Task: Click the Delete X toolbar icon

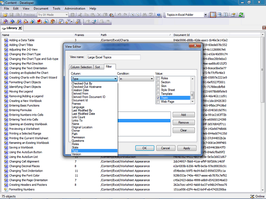Action: tap(99, 15)
